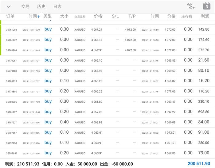Click the open price 4 069.10
This screenshot has height=168, width=215.
[x=97, y=60]
